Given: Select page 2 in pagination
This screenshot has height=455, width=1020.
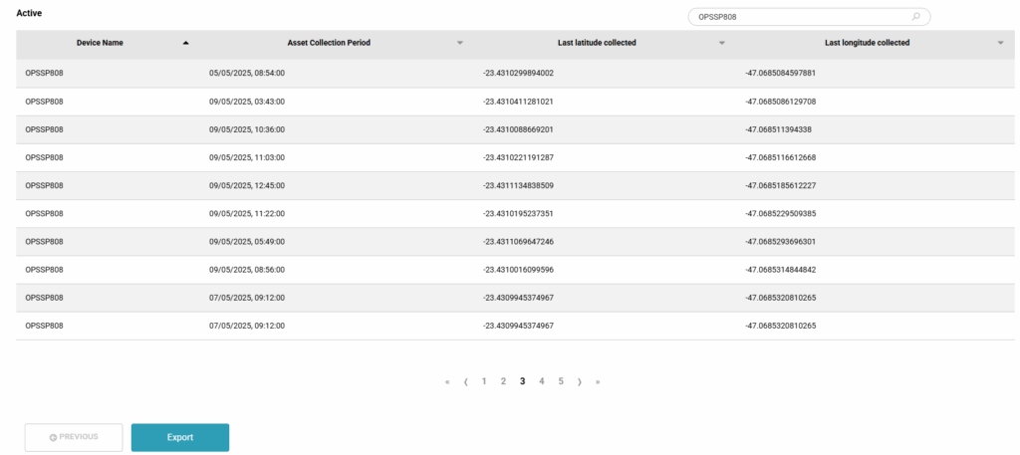Looking at the screenshot, I should 503,381.
